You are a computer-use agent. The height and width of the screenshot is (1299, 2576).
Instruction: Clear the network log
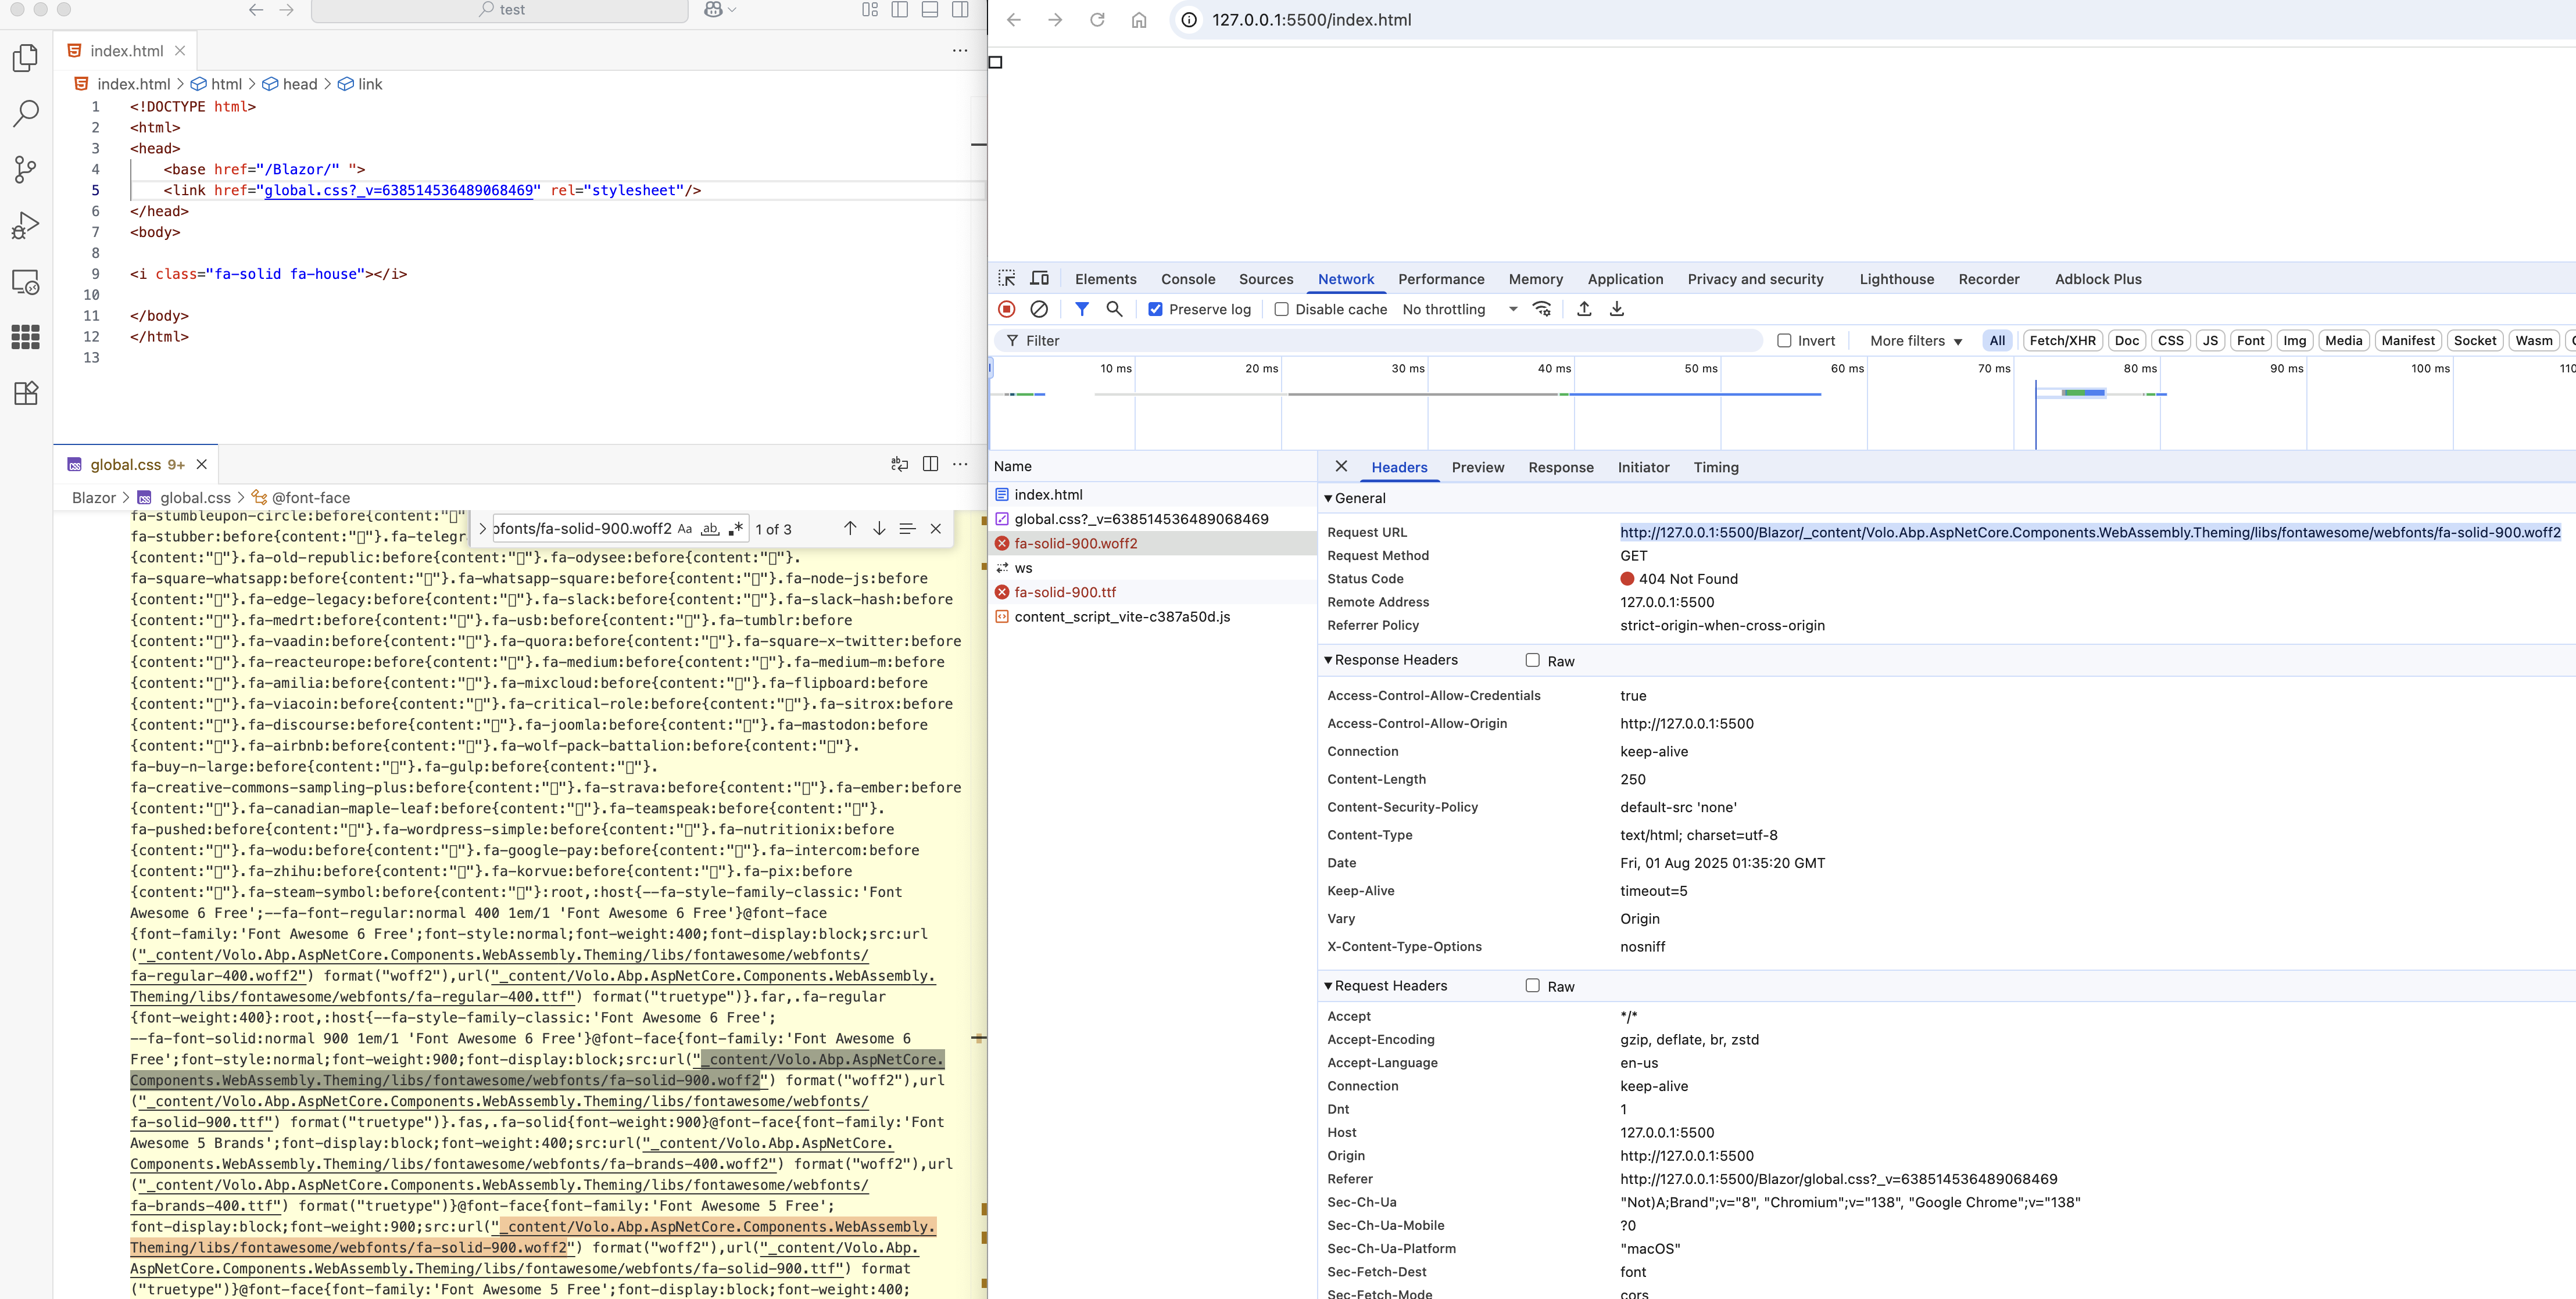[1039, 308]
